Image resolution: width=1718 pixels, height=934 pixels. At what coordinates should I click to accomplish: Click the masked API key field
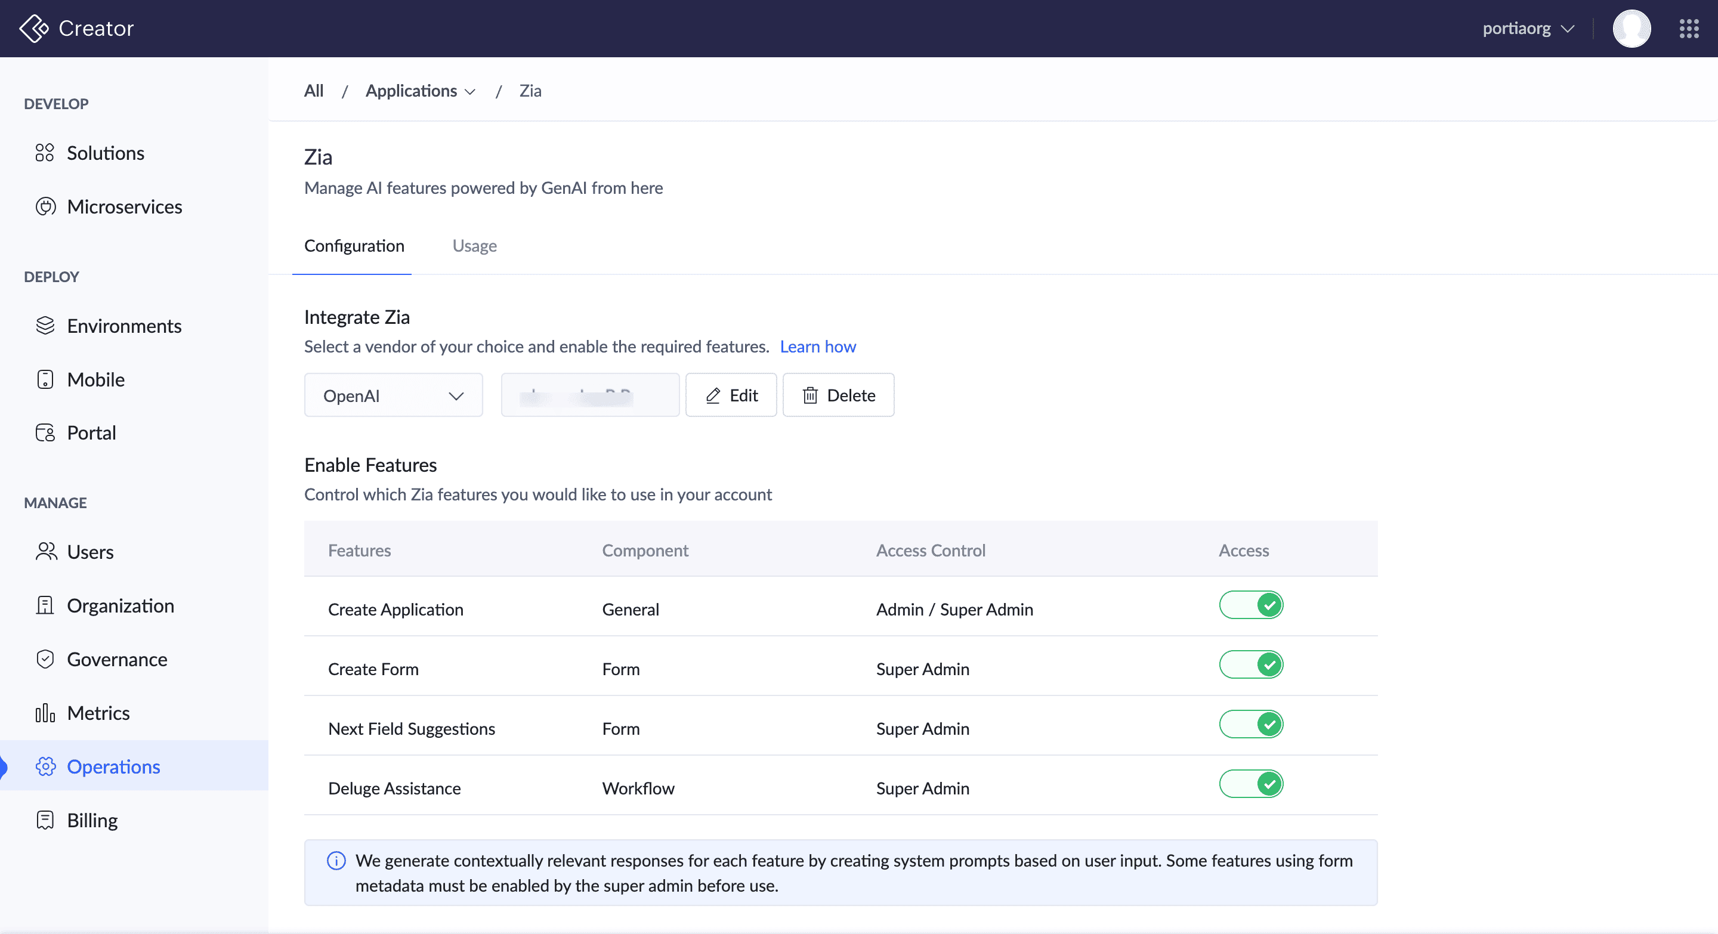point(590,395)
